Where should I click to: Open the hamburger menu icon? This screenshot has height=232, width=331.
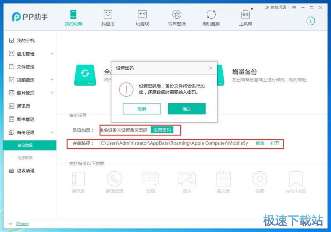point(294,8)
